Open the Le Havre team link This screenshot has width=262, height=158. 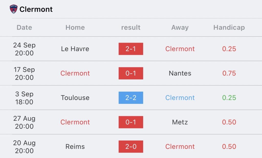click(75, 49)
